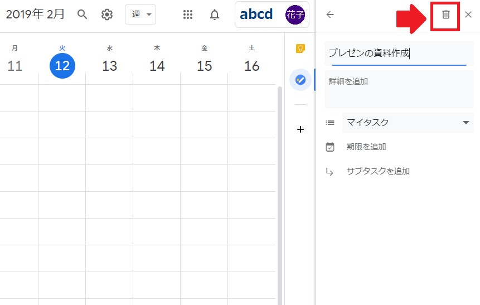
Task: Open the settings gear menu
Action: [x=107, y=14]
